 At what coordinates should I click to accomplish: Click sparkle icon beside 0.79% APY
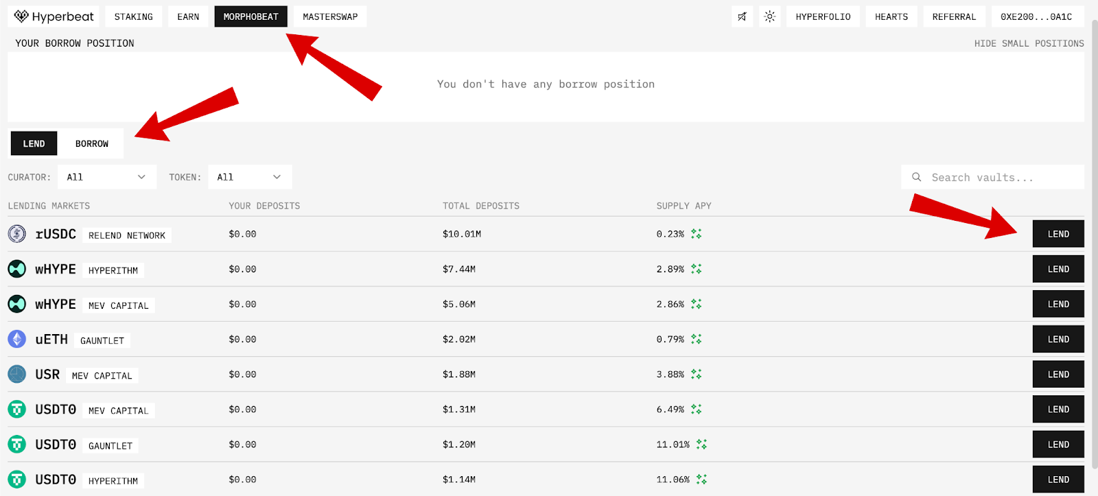(x=696, y=339)
